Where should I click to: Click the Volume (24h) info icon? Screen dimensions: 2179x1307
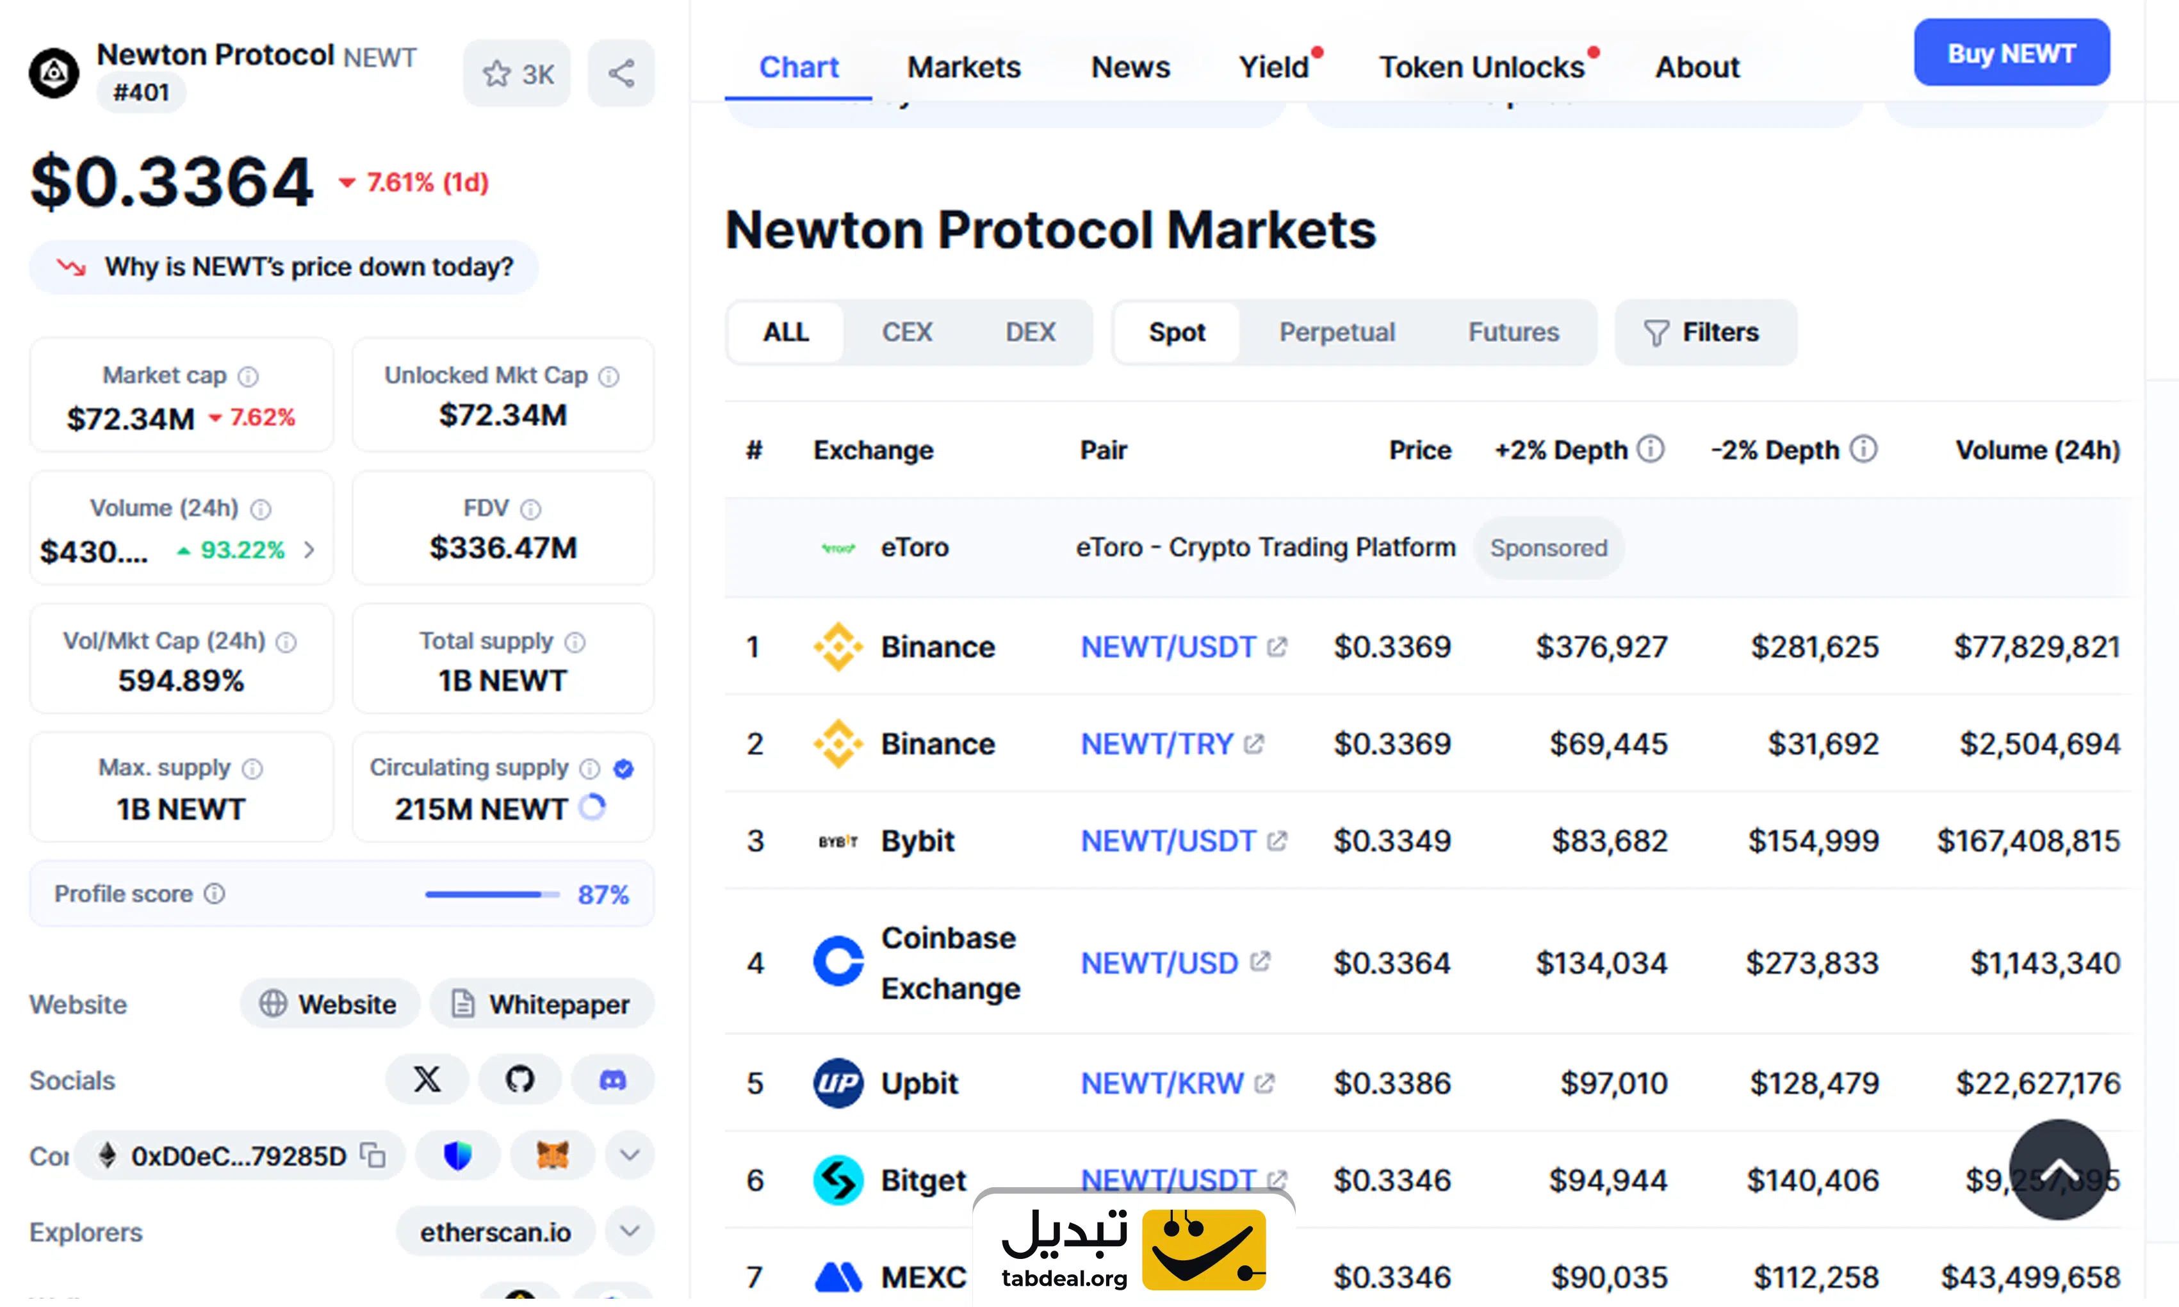(261, 509)
